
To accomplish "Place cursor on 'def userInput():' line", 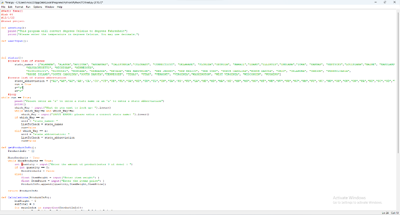I will pyautogui.click(x=14, y=41).
